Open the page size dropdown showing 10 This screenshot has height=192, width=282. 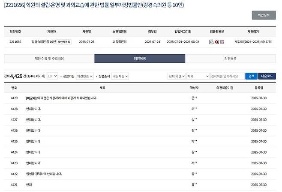(x=52, y=76)
